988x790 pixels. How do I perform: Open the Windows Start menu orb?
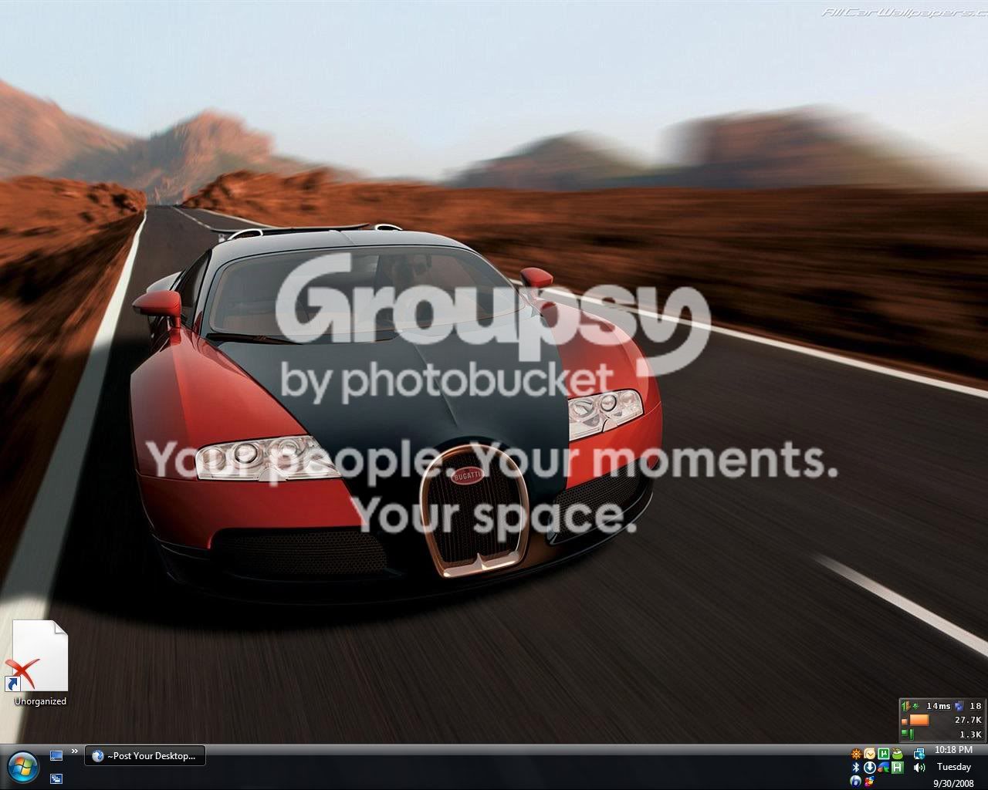pyautogui.click(x=23, y=768)
